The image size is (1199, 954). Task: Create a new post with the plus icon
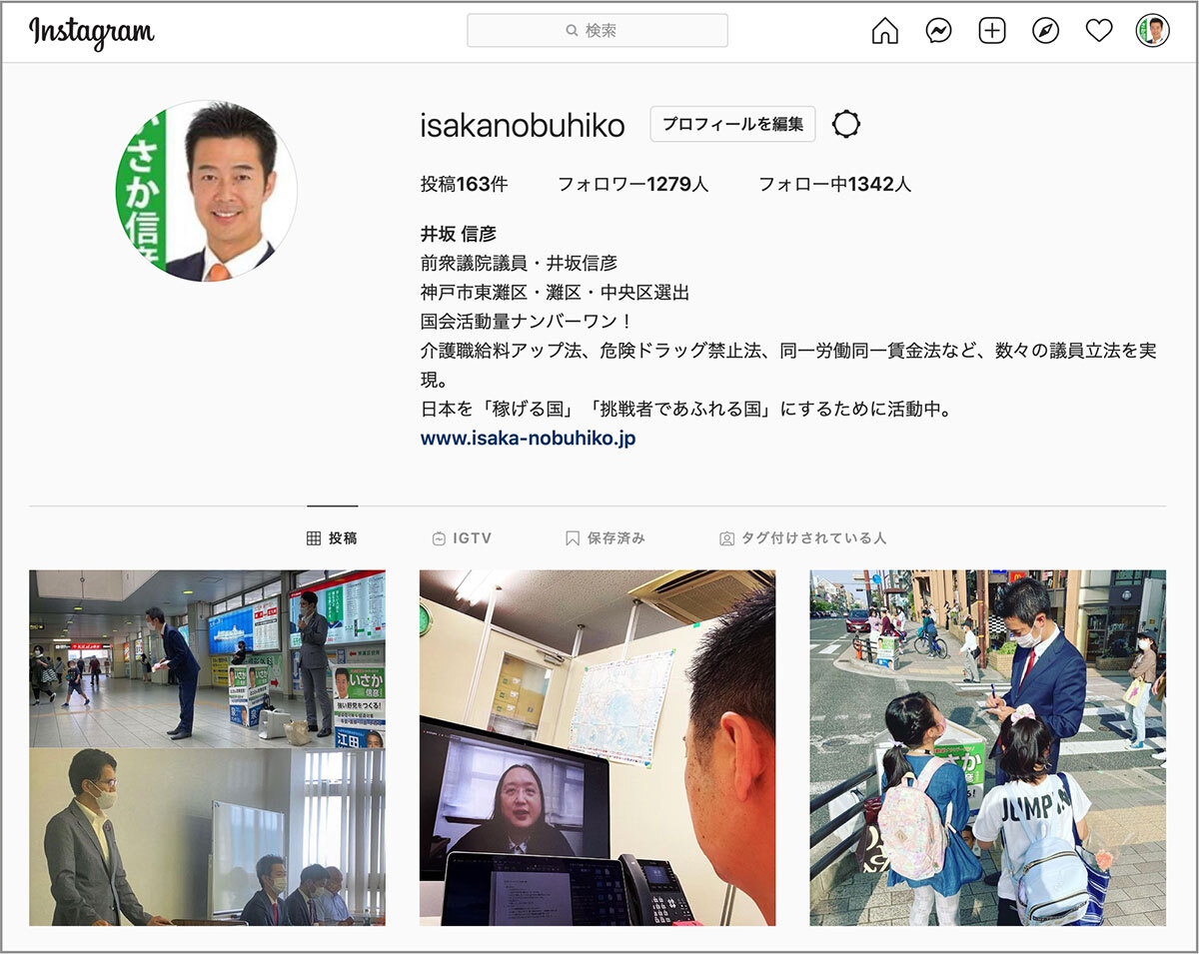tap(991, 31)
